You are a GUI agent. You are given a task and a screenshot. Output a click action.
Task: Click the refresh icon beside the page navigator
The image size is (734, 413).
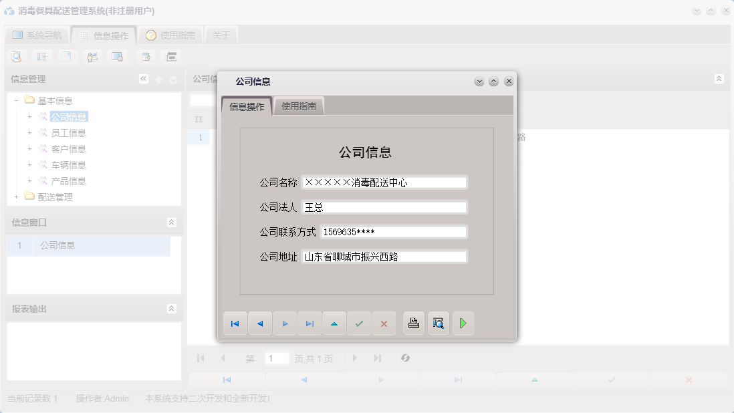point(405,358)
